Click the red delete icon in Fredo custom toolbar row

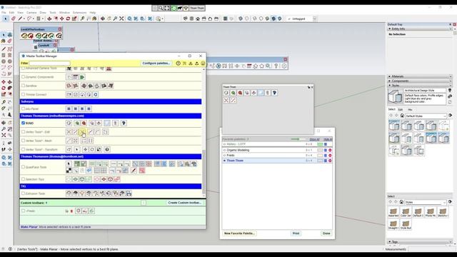71,211
